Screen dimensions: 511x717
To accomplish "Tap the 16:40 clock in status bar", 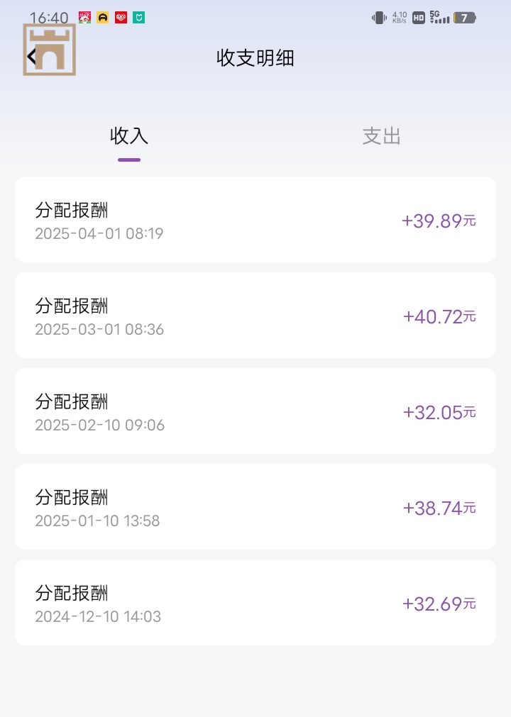I will pyautogui.click(x=49, y=18).
